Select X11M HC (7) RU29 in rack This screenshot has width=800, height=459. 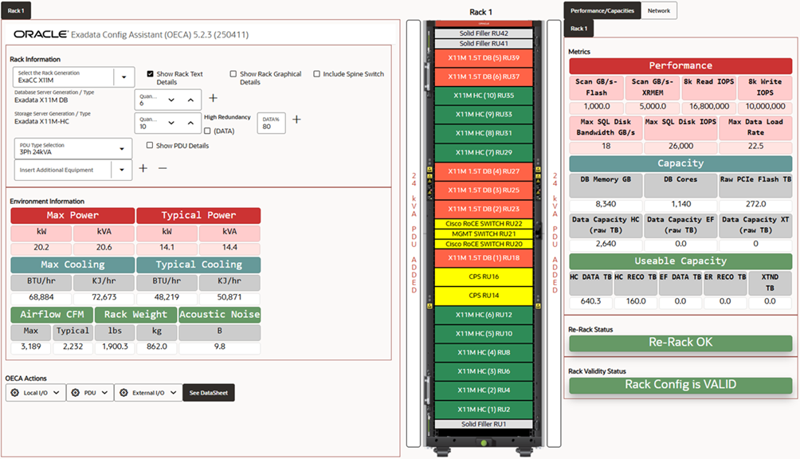pos(484,152)
